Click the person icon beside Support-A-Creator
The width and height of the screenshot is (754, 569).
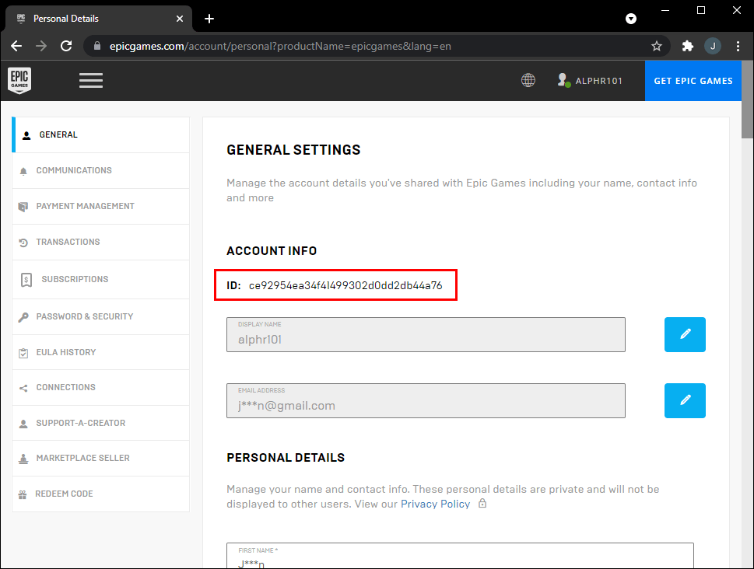pos(23,424)
